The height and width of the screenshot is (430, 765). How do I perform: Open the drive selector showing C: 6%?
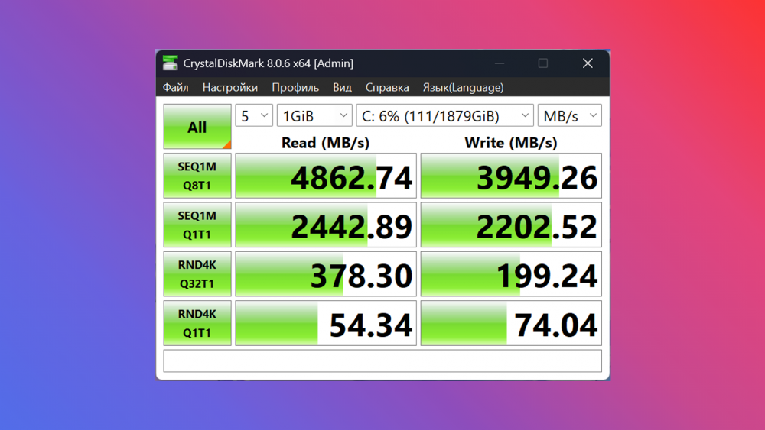point(445,116)
